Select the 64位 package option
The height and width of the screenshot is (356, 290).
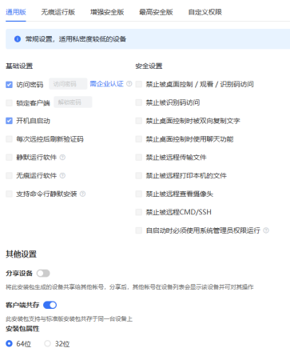coord(9,343)
